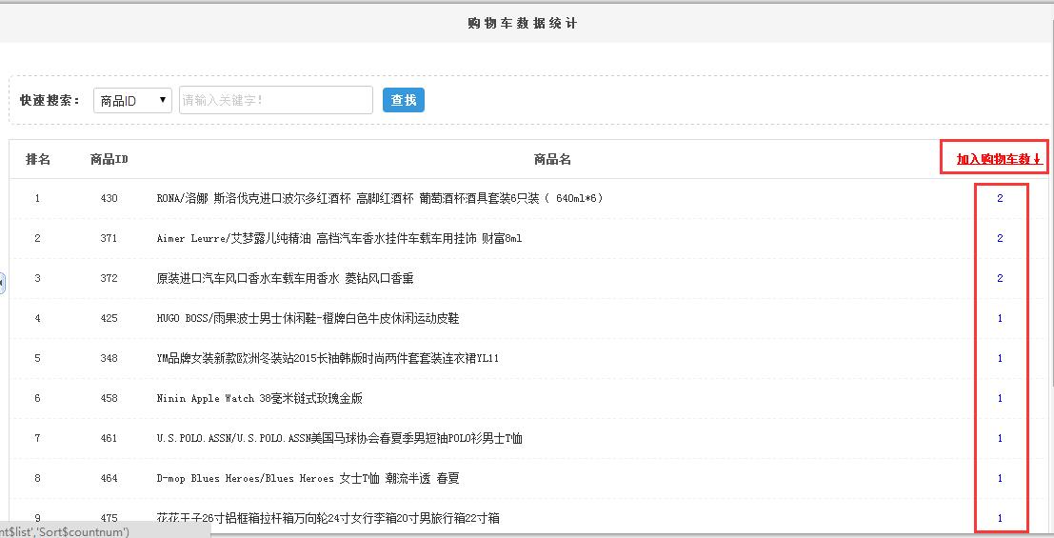Click the 排名 column header
The width and height of the screenshot is (1054, 538).
click(38, 159)
